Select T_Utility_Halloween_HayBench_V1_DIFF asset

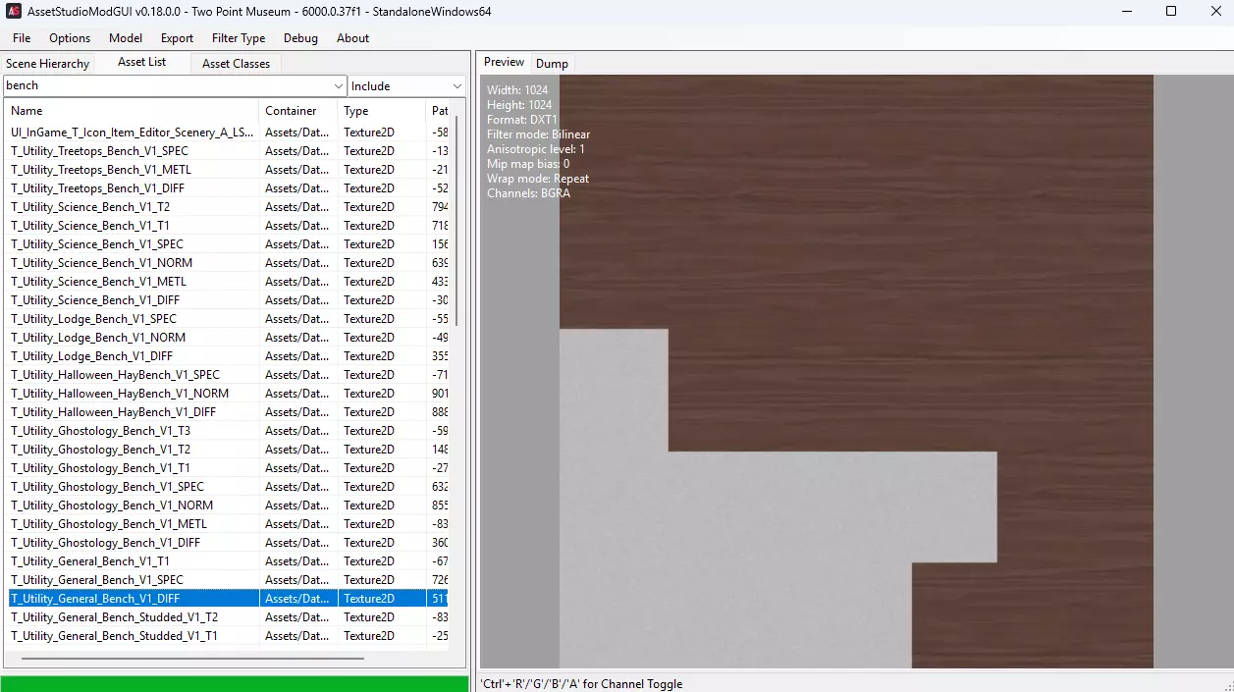pos(114,412)
